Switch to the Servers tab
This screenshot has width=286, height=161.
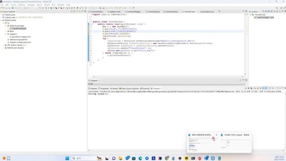[x=114, y=89]
